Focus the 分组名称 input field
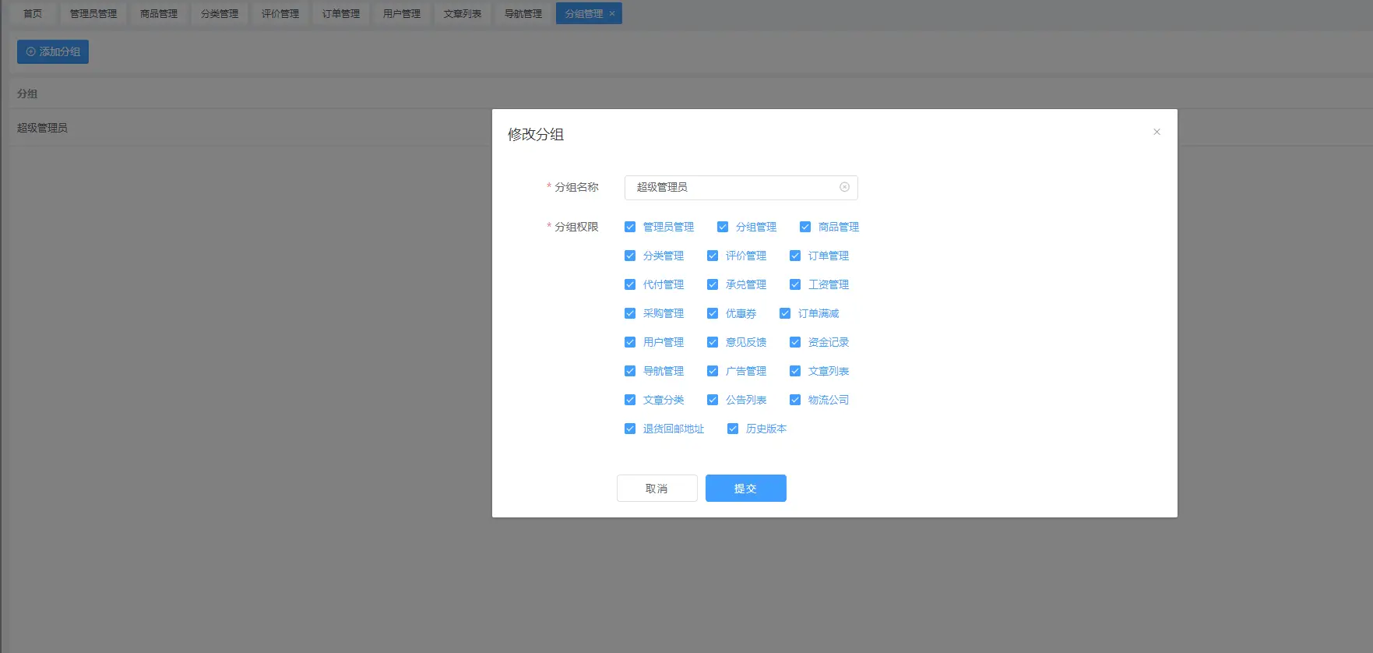 [741, 187]
